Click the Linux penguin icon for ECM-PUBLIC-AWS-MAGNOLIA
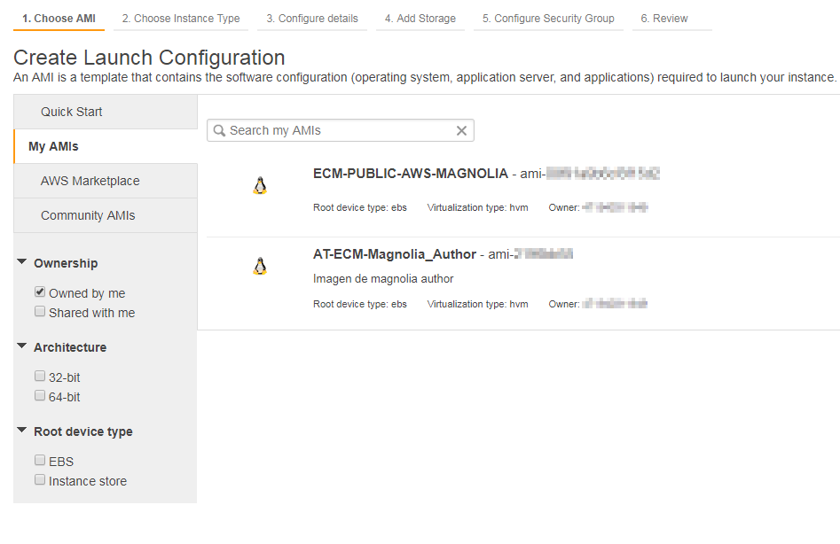 point(260,185)
